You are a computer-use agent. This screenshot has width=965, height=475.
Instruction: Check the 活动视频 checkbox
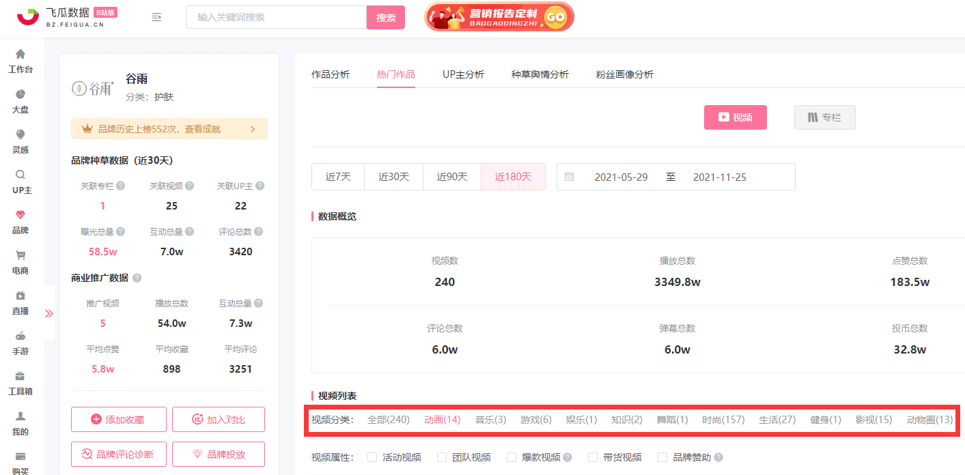coord(372,457)
